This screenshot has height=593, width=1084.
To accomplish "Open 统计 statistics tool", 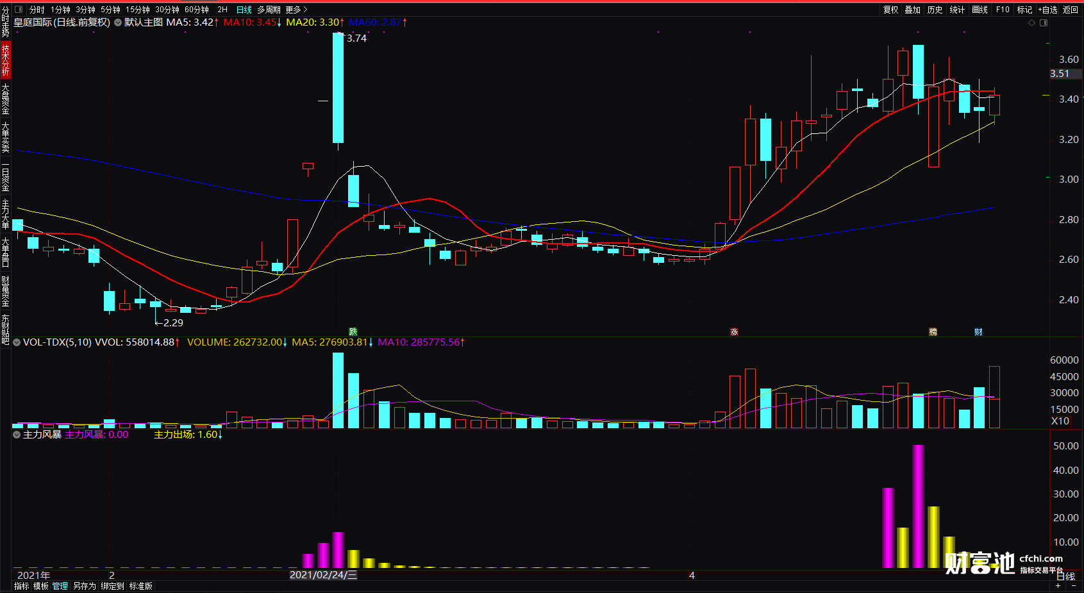I will tap(957, 10).
